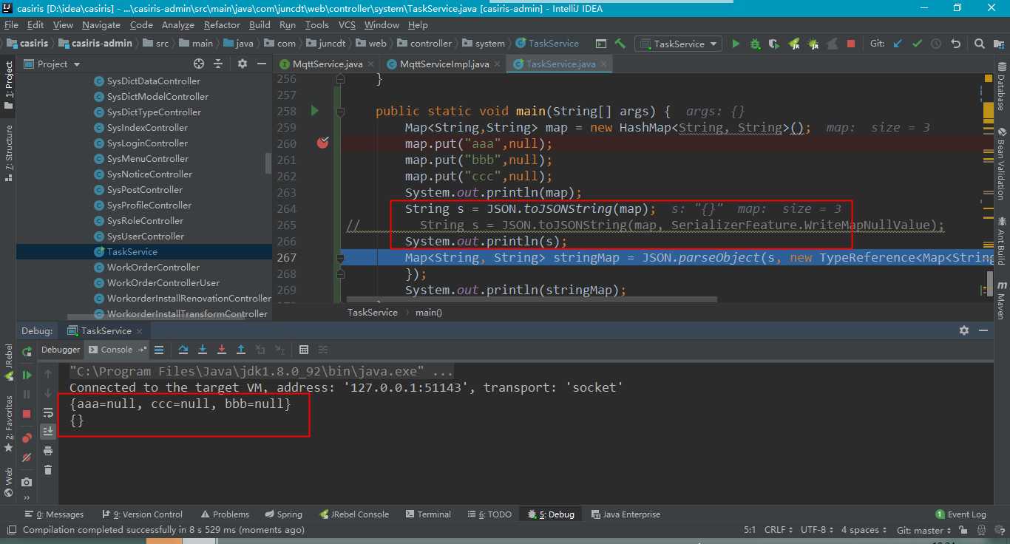Stop debugging with red square in Debug sidebar
Viewport: 1010px width, 544px height.
coord(27,414)
